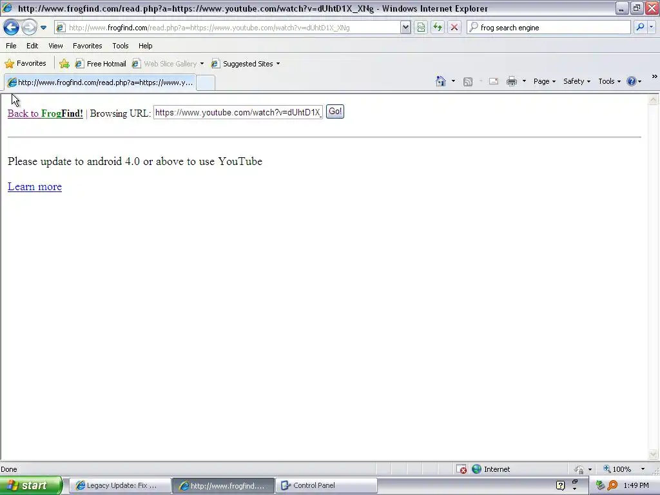Open the recent pages dropdown arrow
The width and height of the screenshot is (660, 495).
point(43,28)
